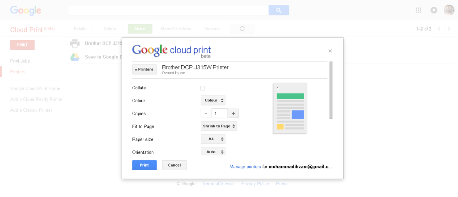Open the notifications bell icon

tap(434, 10)
